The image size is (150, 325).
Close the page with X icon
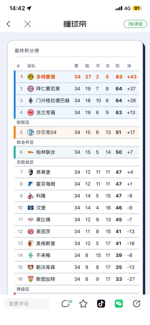pos(27,24)
